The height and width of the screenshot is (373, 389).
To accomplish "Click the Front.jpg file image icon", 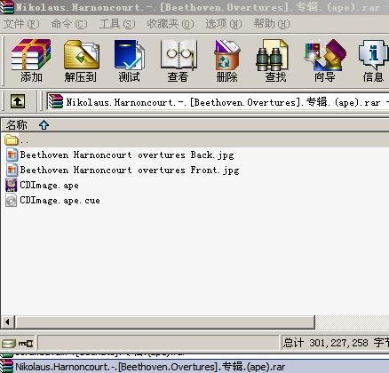I will pyautogui.click(x=12, y=170).
